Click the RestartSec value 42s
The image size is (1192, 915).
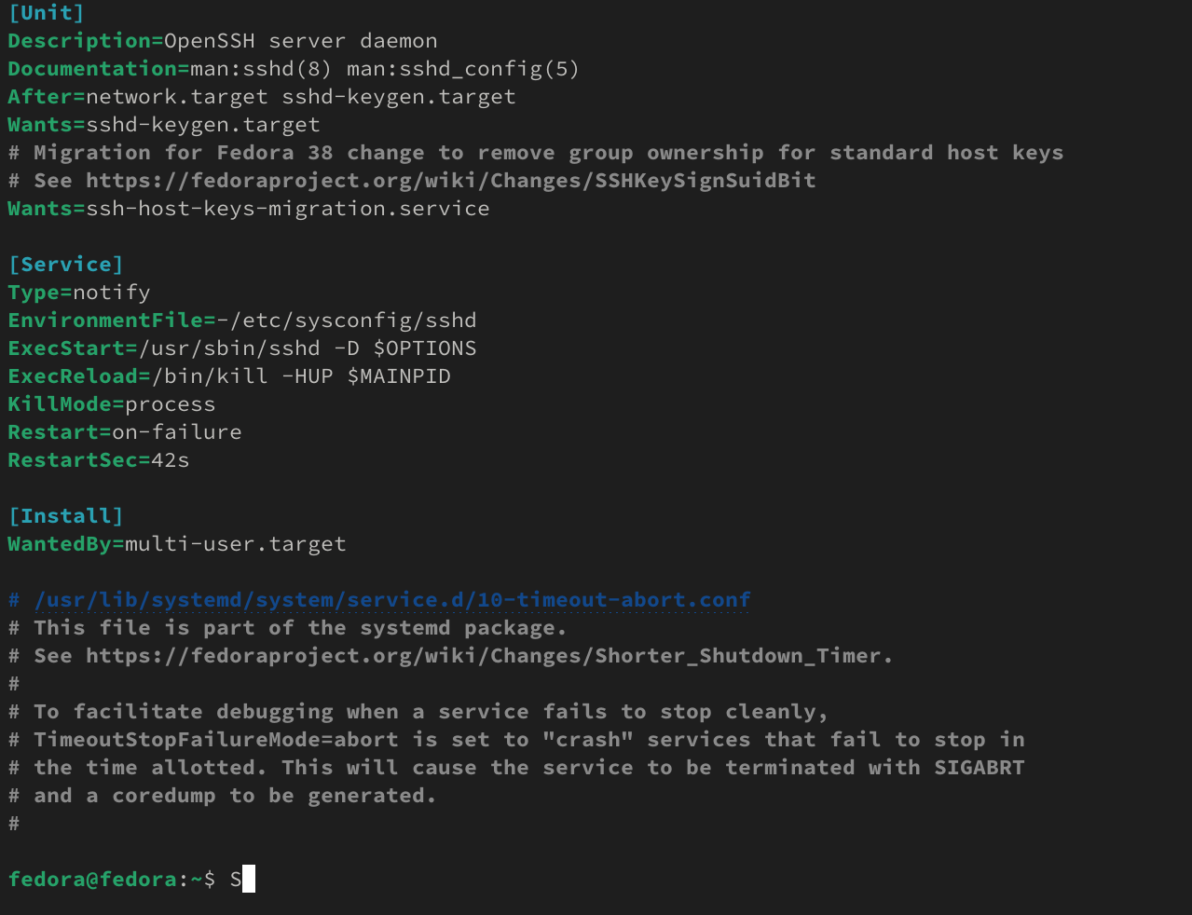click(x=170, y=460)
